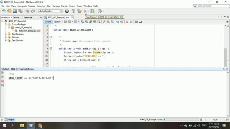Minimize the Projects panel group
230x129 pixels.
(41, 18)
